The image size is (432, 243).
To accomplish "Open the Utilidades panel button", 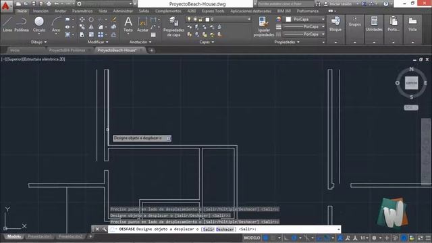I will (374, 25).
